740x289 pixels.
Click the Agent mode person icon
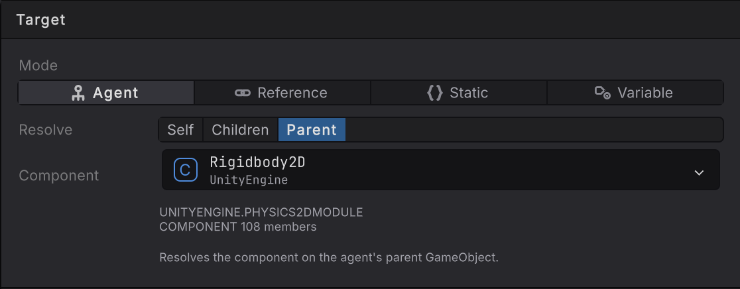(x=78, y=93)
